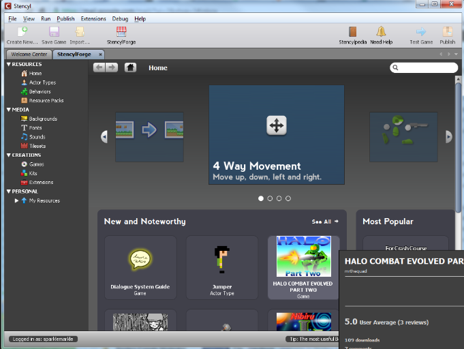
Task: Collapse the PERSONAL section
Action: 9,192
